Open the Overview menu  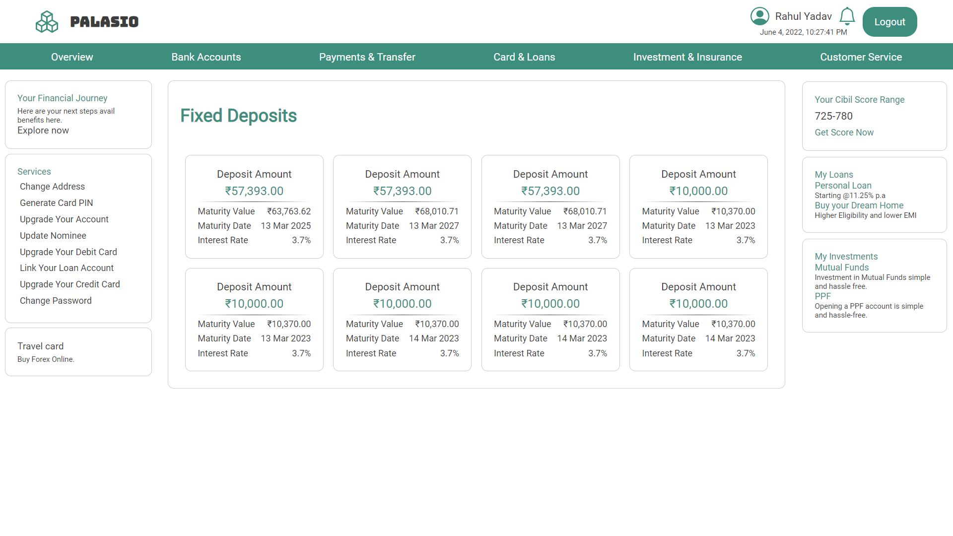[72, 57]
